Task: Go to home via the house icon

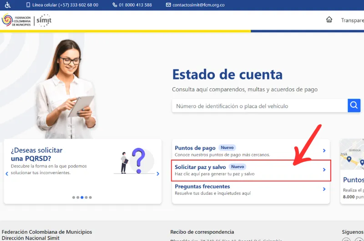Action: click(329, 20)
